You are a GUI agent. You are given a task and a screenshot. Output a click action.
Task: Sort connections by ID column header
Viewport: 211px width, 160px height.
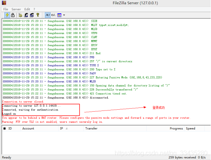tap(10, 128)
